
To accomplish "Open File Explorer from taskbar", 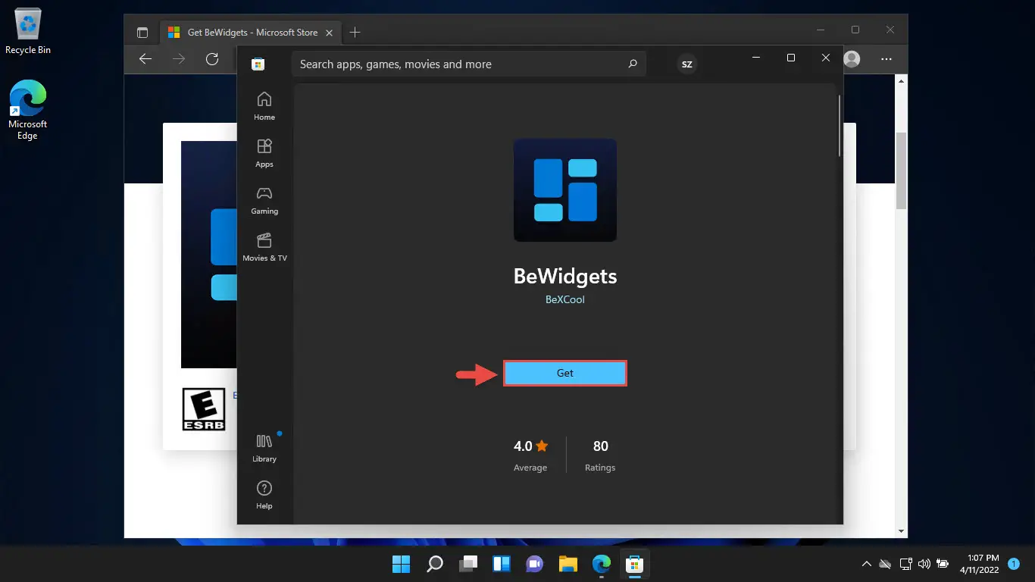I will tap(568, 564).
